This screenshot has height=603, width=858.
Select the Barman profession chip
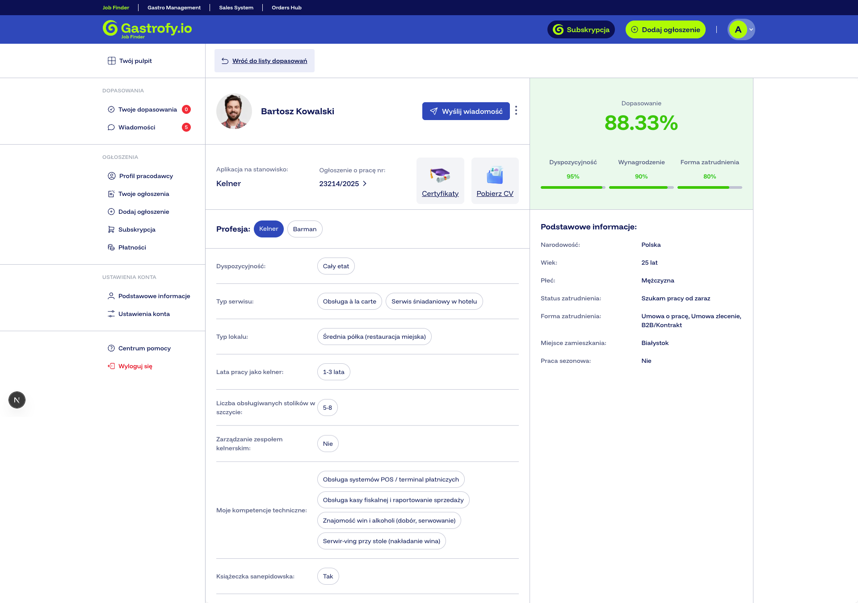tap(305, 229)
